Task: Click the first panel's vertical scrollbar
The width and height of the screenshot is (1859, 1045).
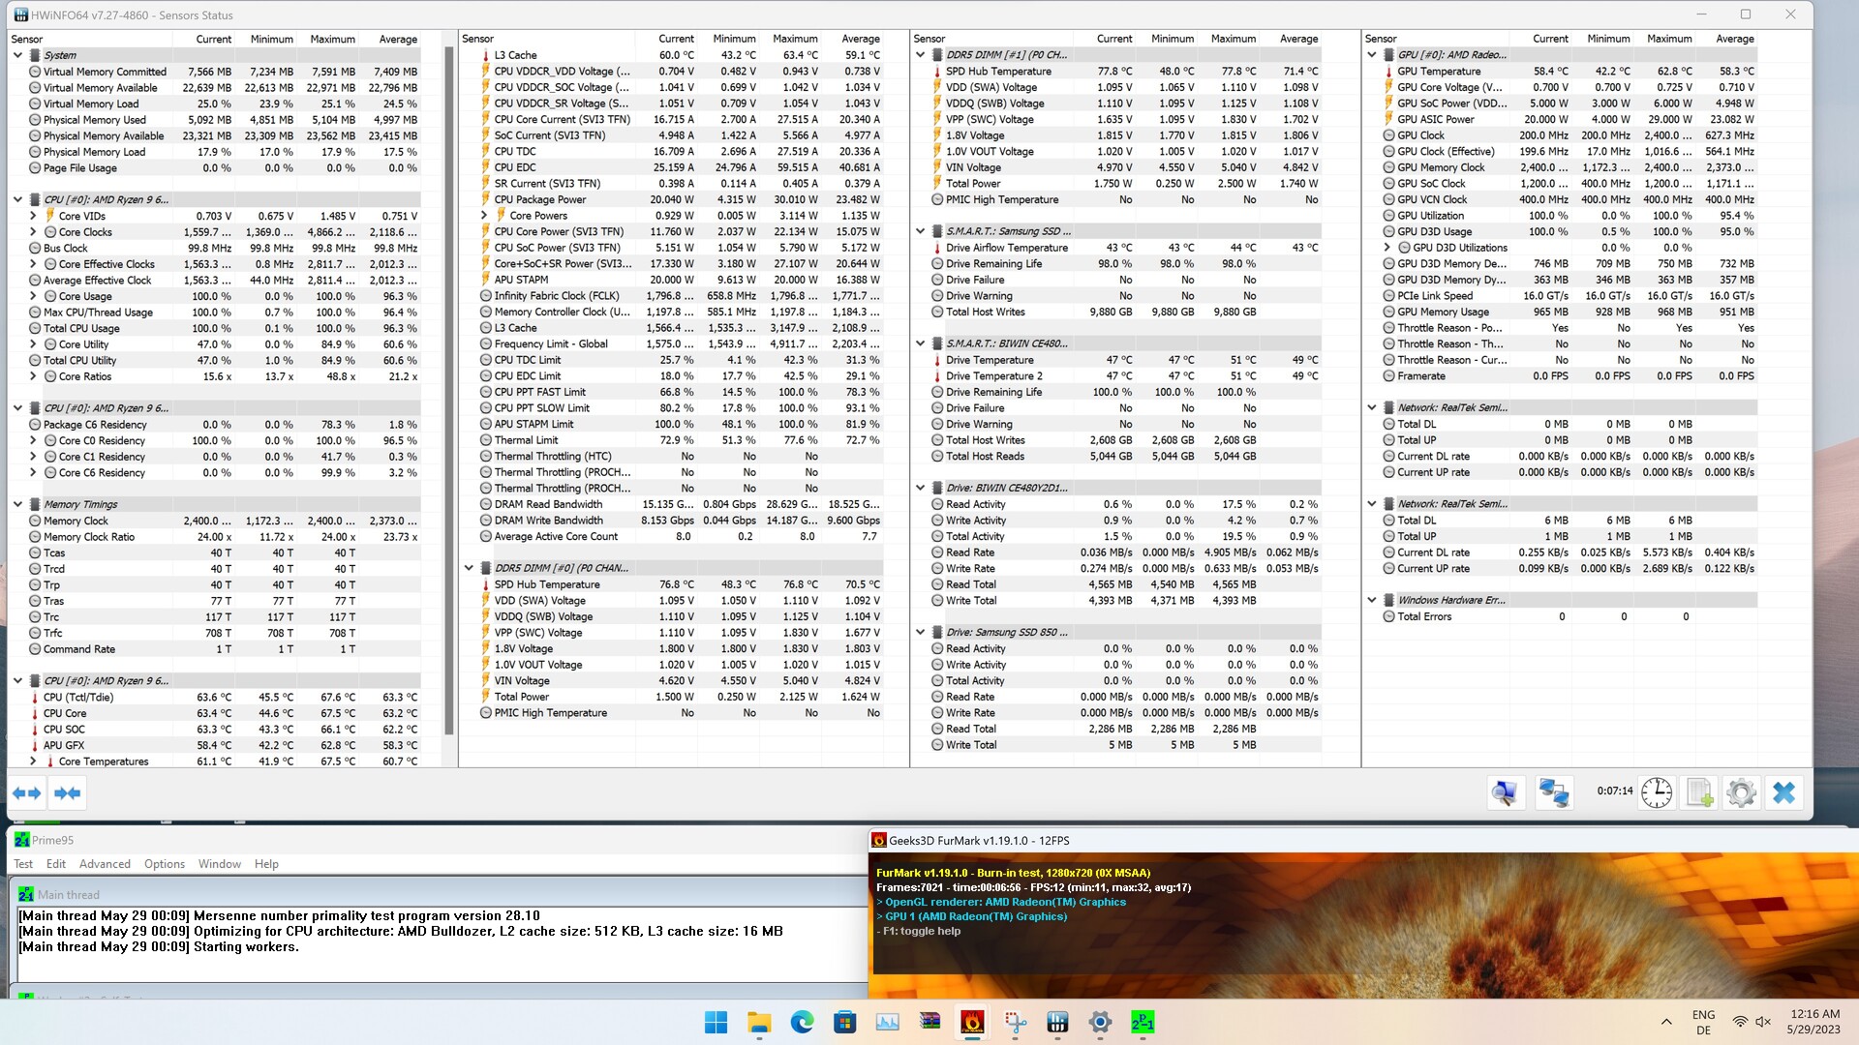Action: tap(448, 387)
